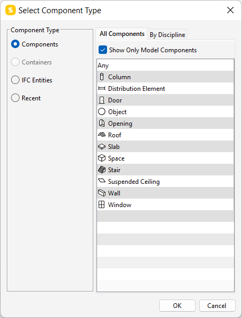Click the Distribution Element pipe icon

pos(102,88)
